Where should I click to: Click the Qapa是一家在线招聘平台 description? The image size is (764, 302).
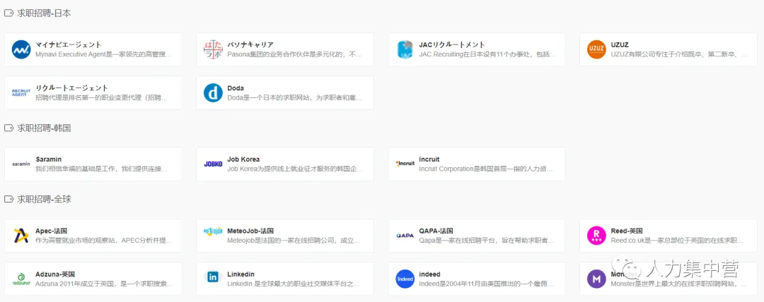[x=487, y=241]
